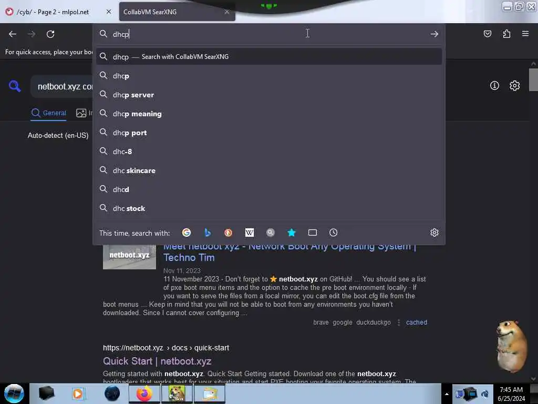Open the extensions puzzle icon
The height and width of the screenshot is (404, 538).
(x=506, y=34)
